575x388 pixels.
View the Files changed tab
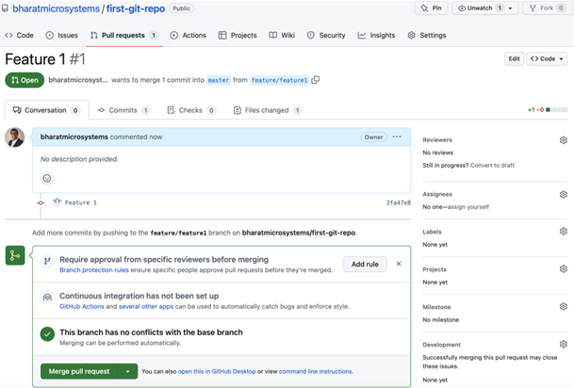click(268, 110)
